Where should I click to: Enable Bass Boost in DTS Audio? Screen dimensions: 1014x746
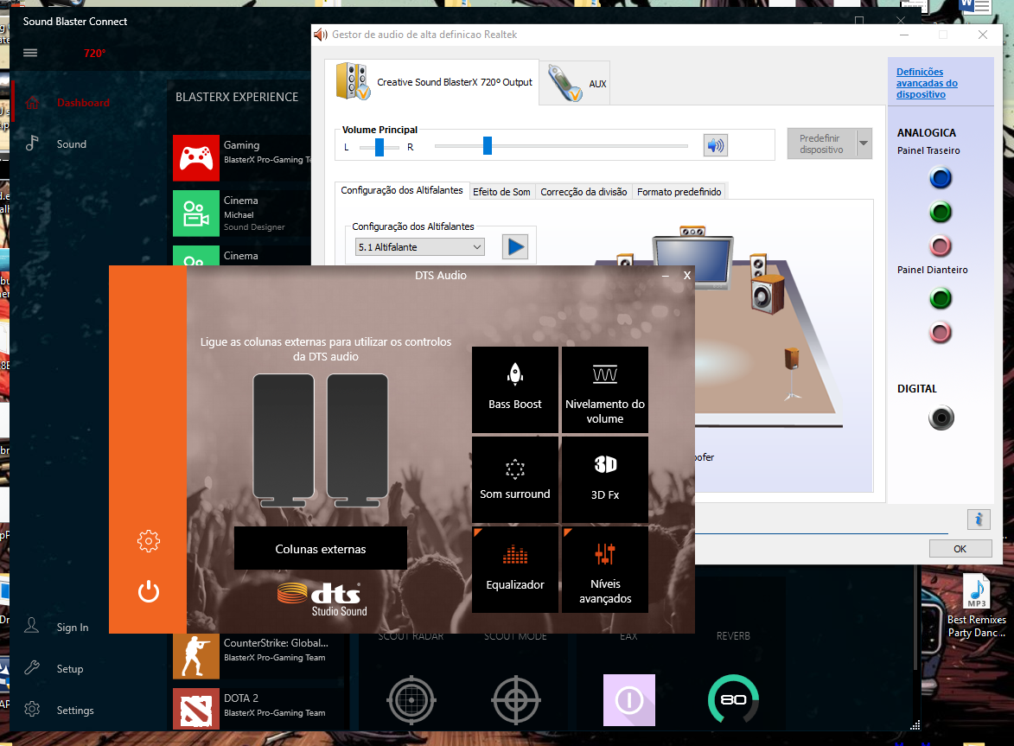514,390
